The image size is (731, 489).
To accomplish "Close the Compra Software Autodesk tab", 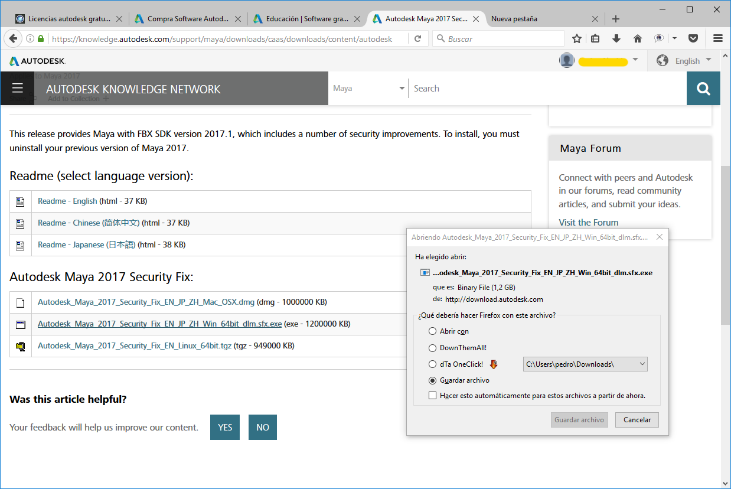I will click(239, 19).
